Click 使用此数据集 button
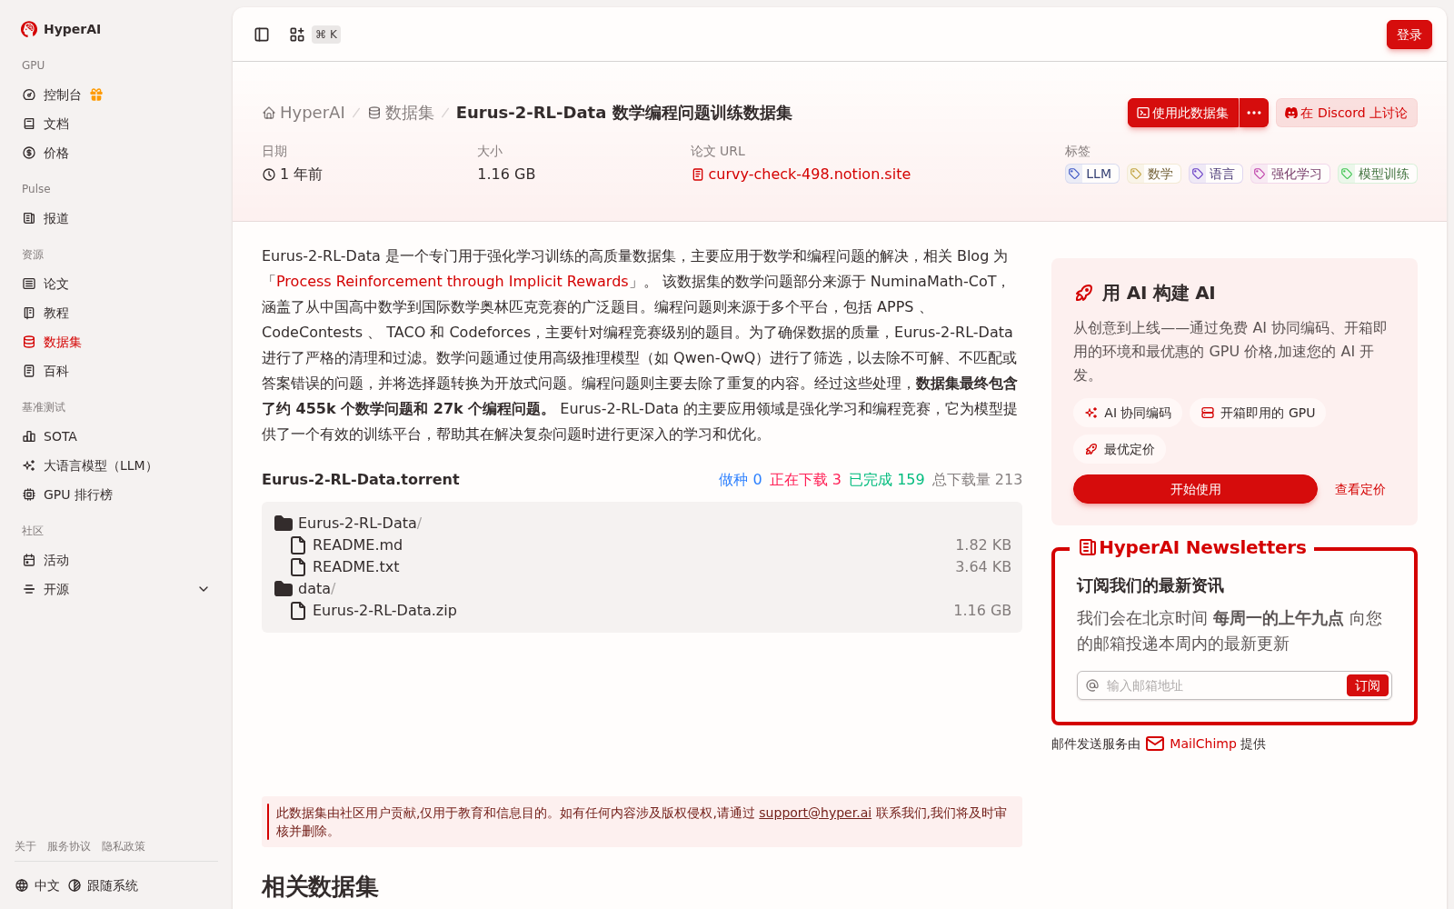1454x909 pixels. [x=1183, y=113]
